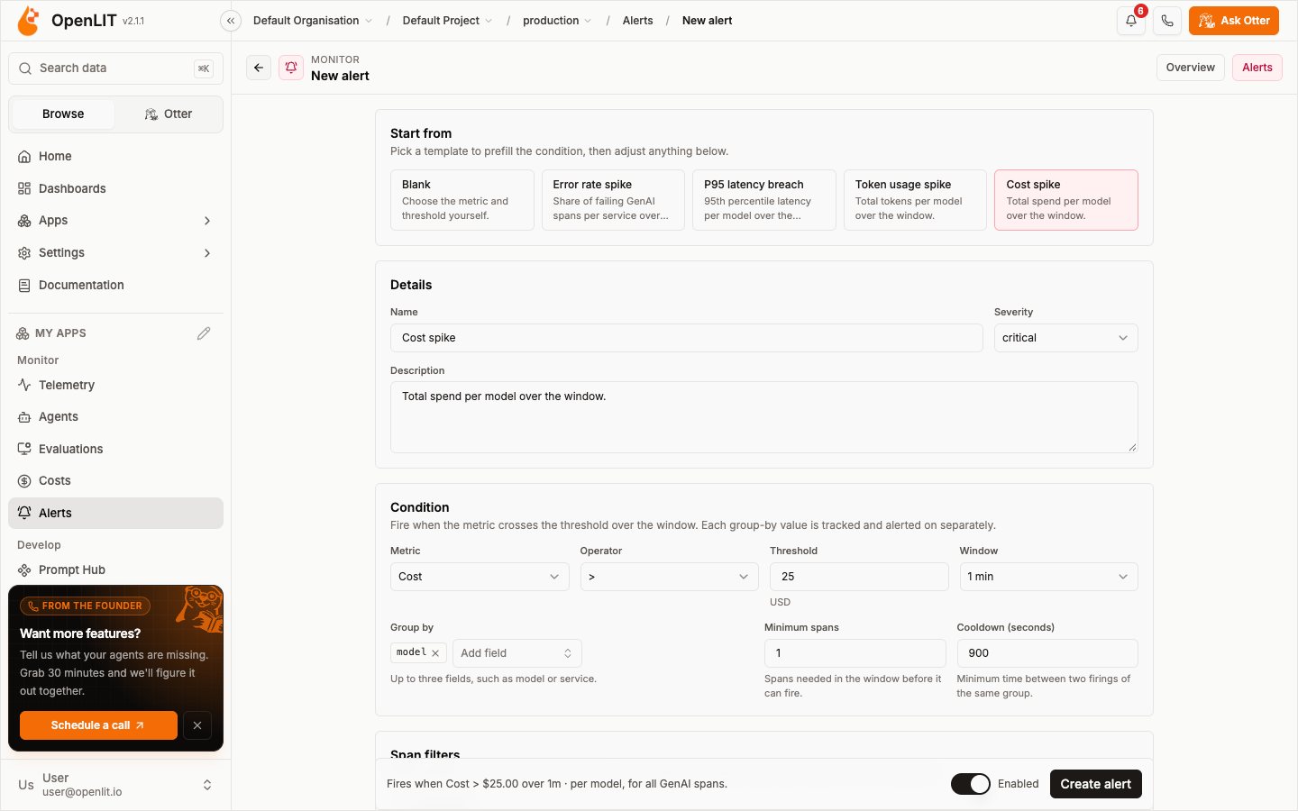
Task: Click the Ask Otter button
Action: 1234,21
